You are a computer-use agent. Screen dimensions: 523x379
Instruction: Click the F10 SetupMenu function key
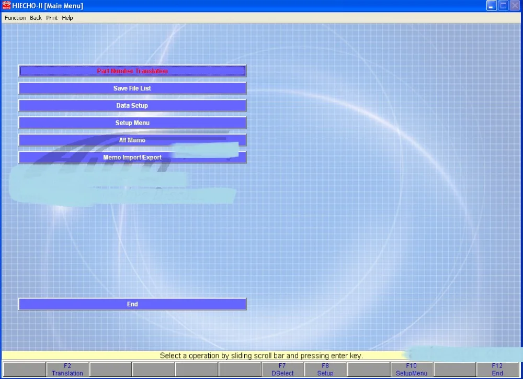pos(412,370)
